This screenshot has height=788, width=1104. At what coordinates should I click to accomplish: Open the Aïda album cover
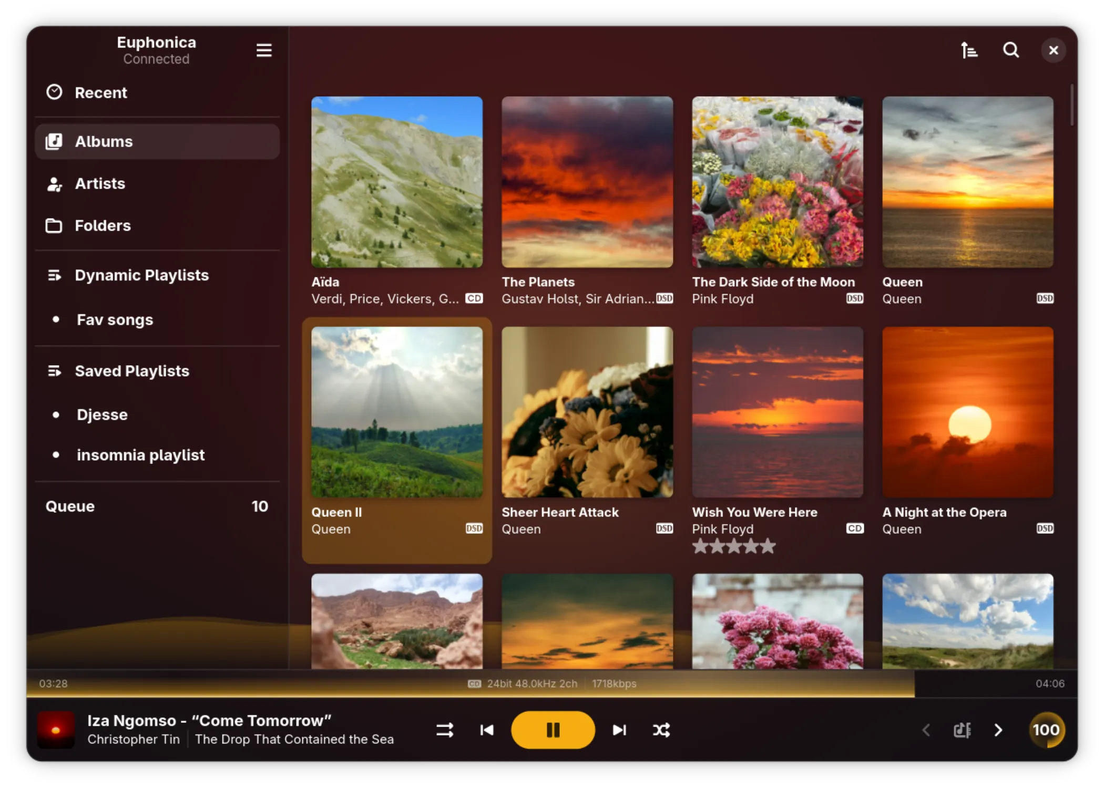397,182
